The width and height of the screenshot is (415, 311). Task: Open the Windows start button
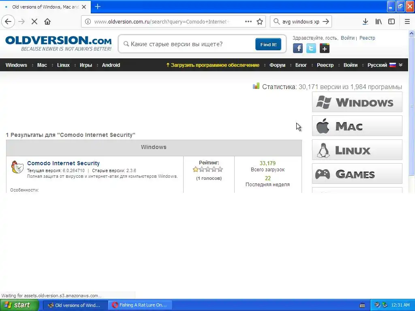[x=19, y=305]
